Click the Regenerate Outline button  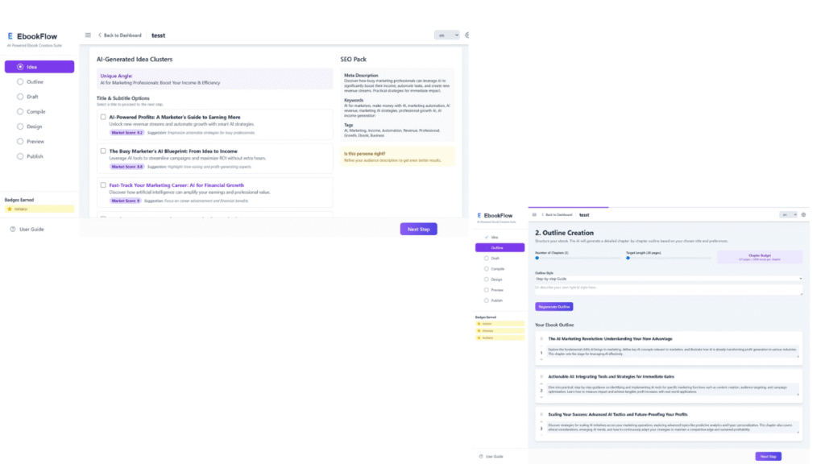553,306
